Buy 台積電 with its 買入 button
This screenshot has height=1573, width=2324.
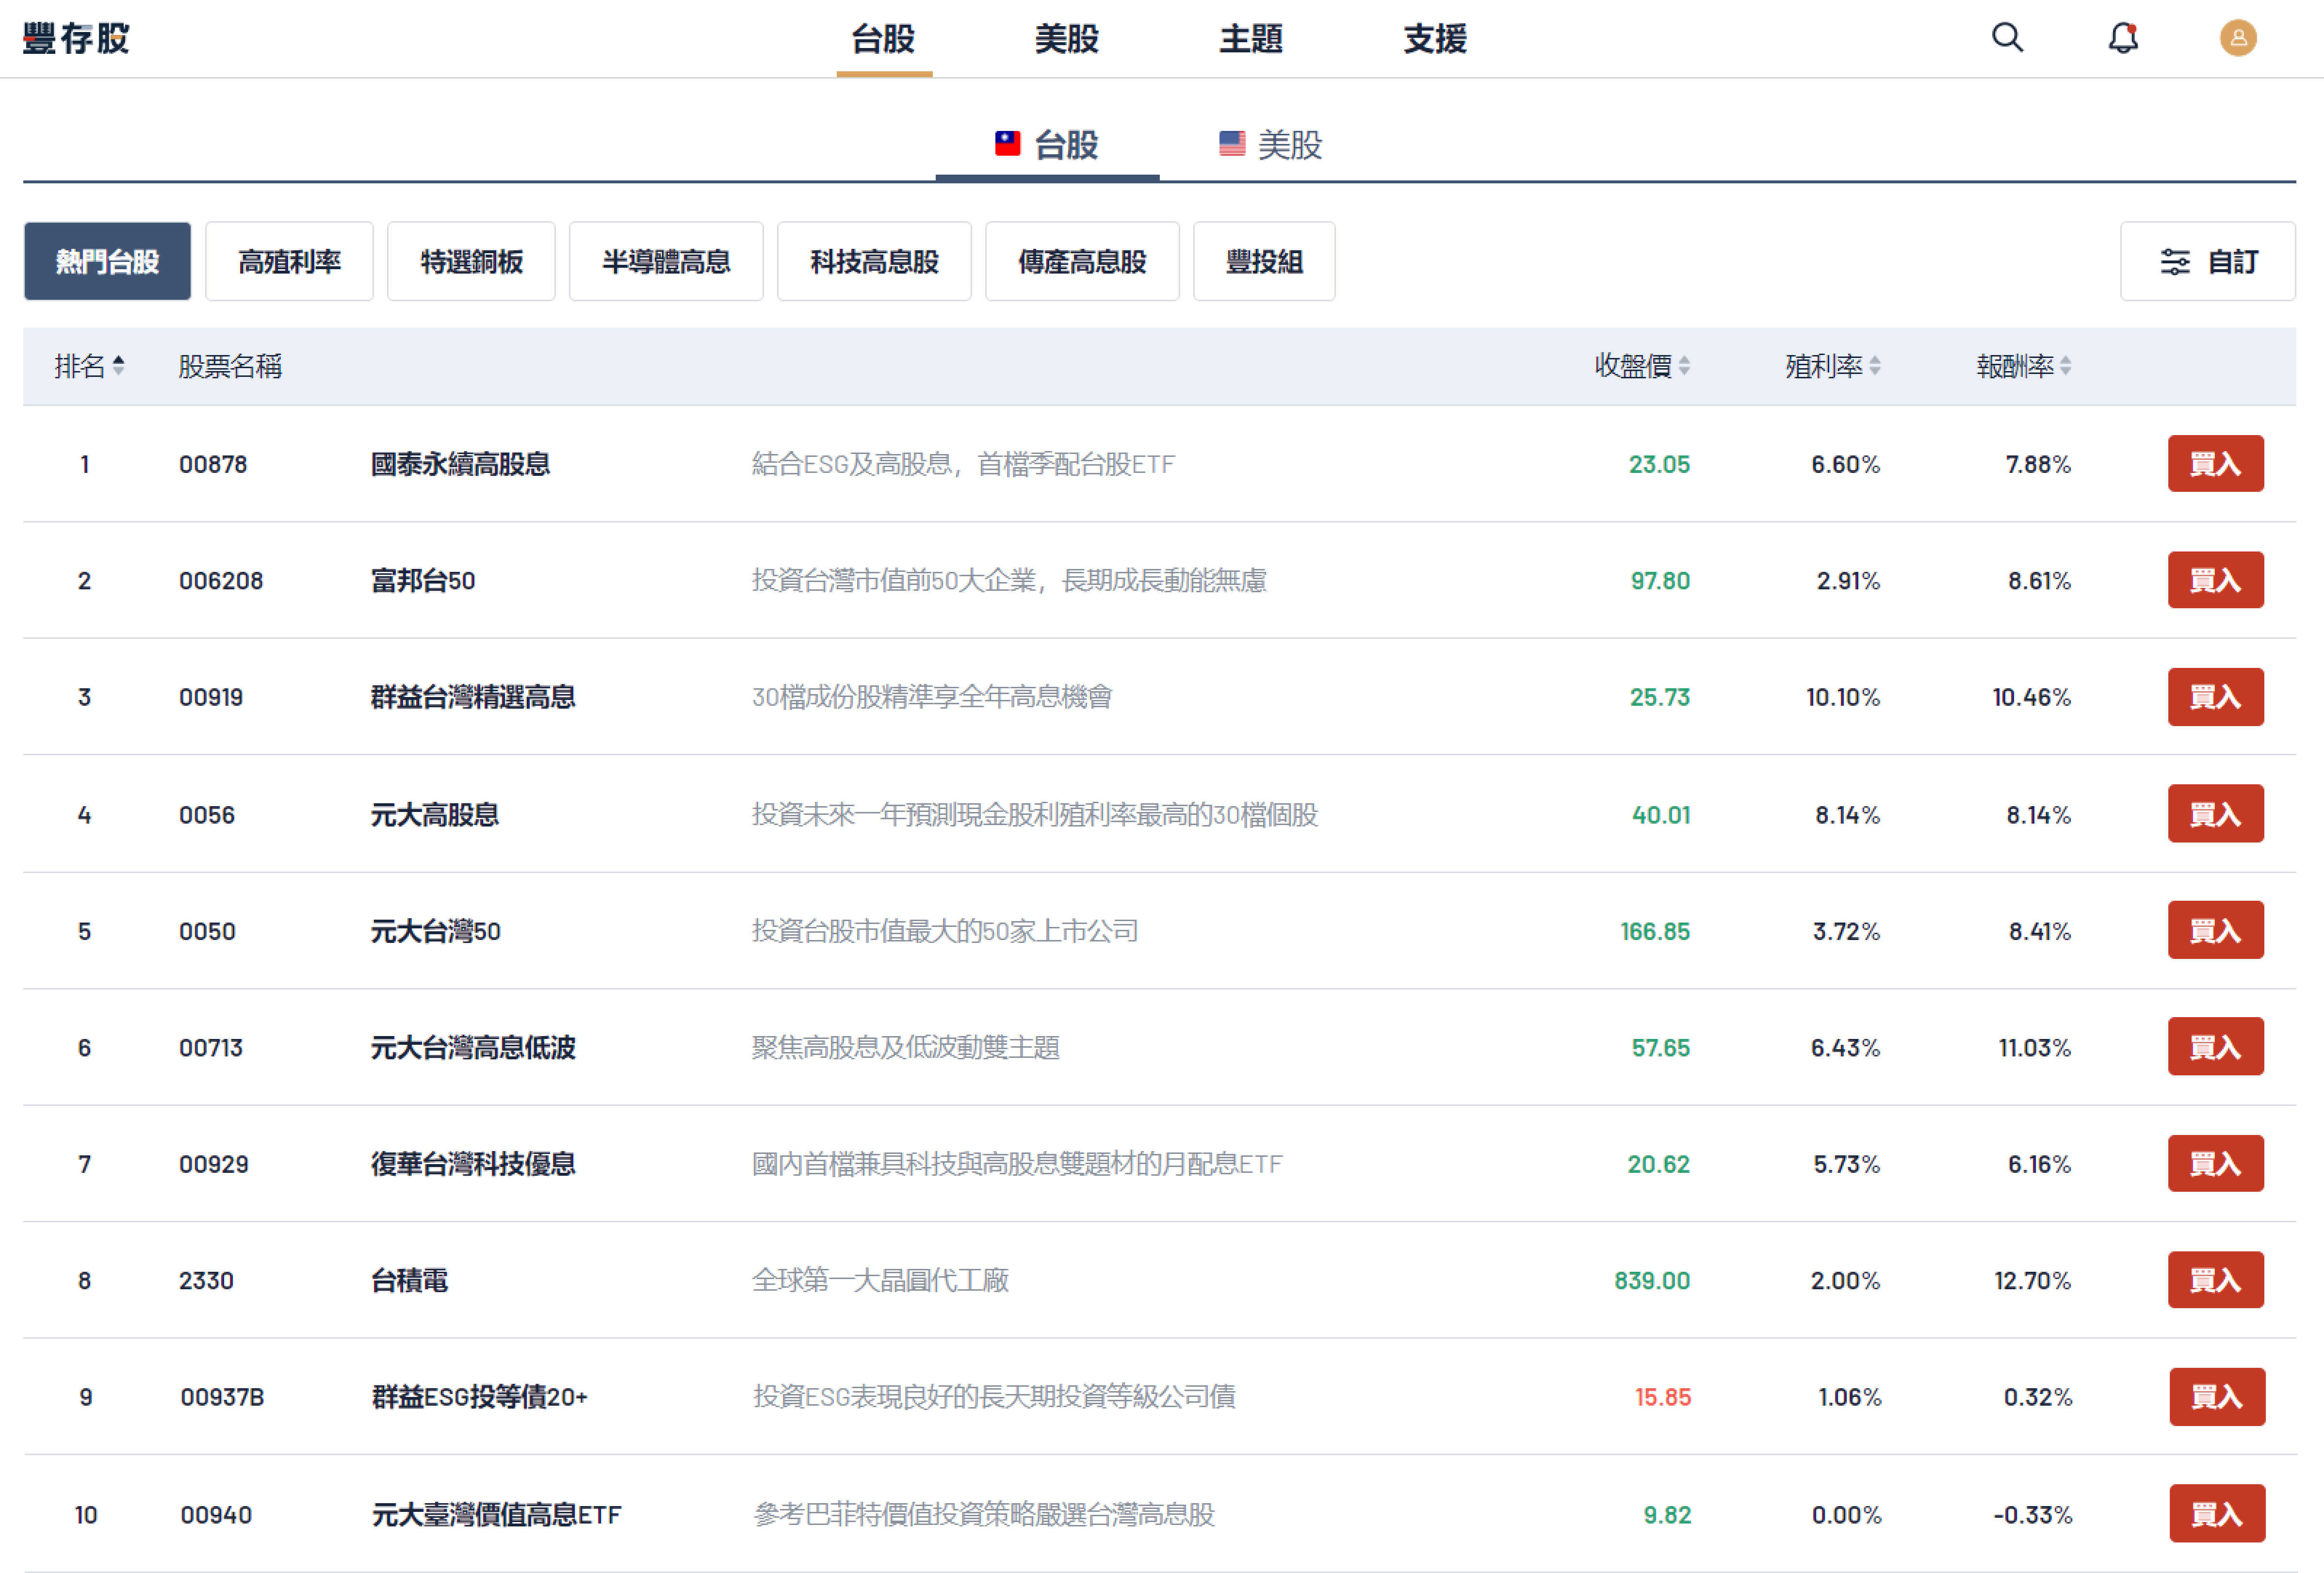[x=2216, y=1280]
